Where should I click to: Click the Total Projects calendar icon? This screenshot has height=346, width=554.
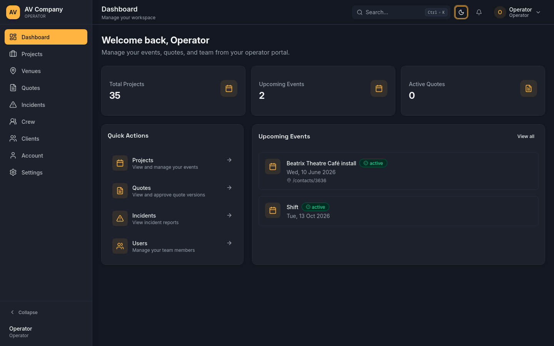[x=229, y=88]
